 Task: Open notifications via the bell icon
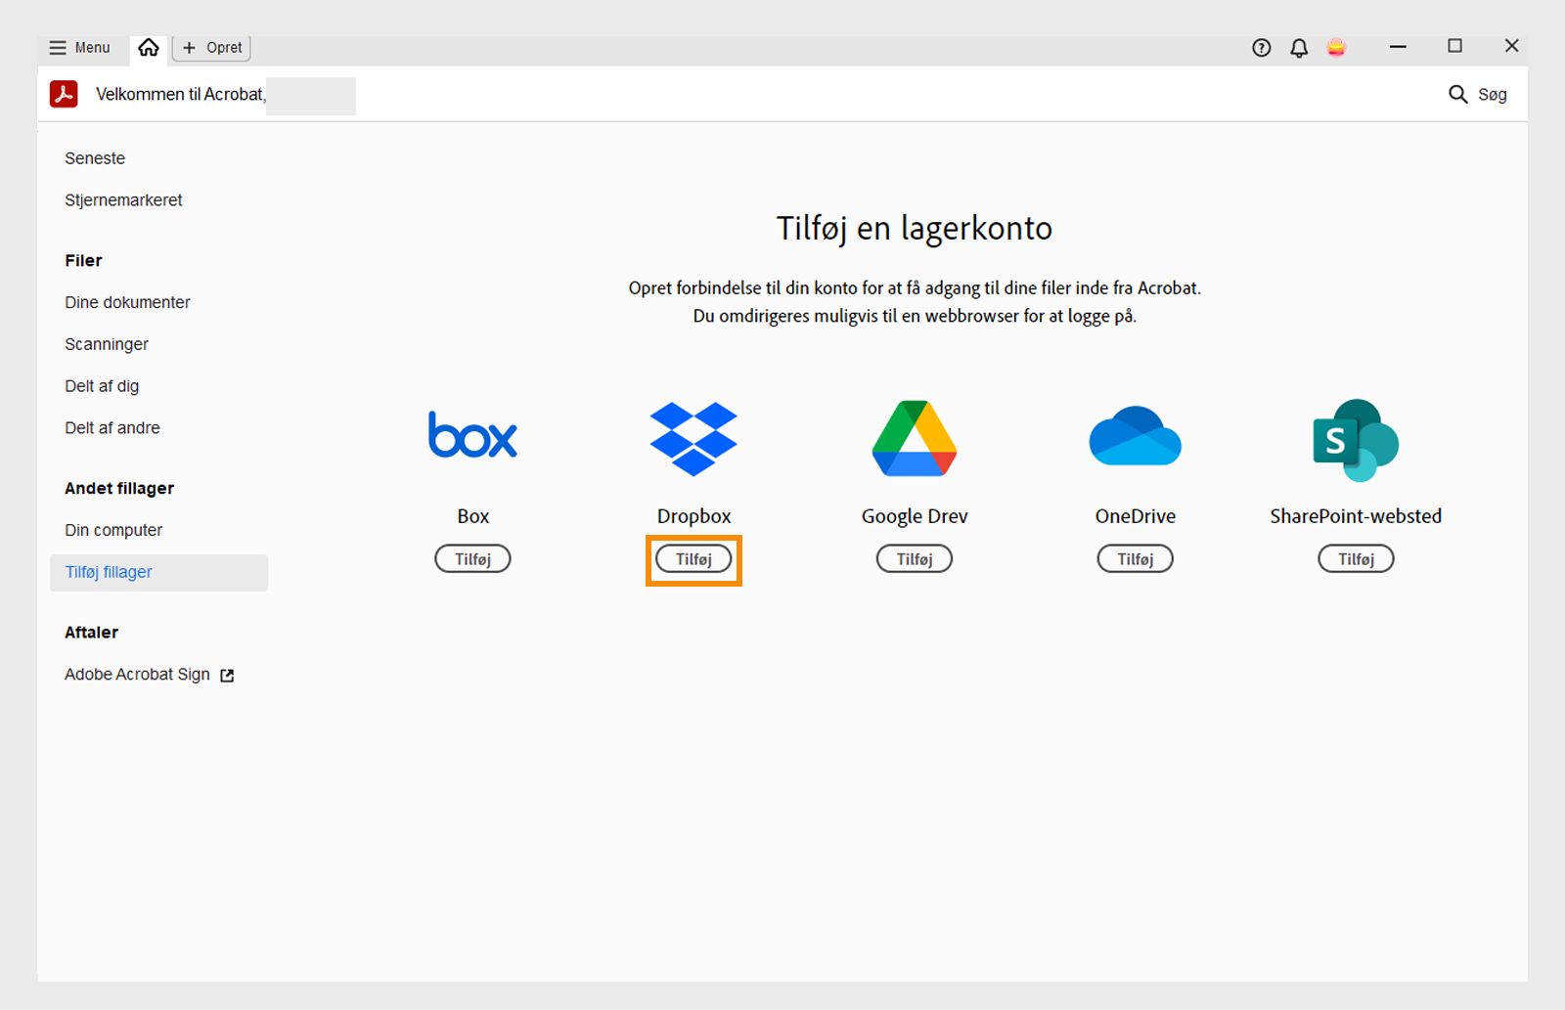(x=1299, y=46)
